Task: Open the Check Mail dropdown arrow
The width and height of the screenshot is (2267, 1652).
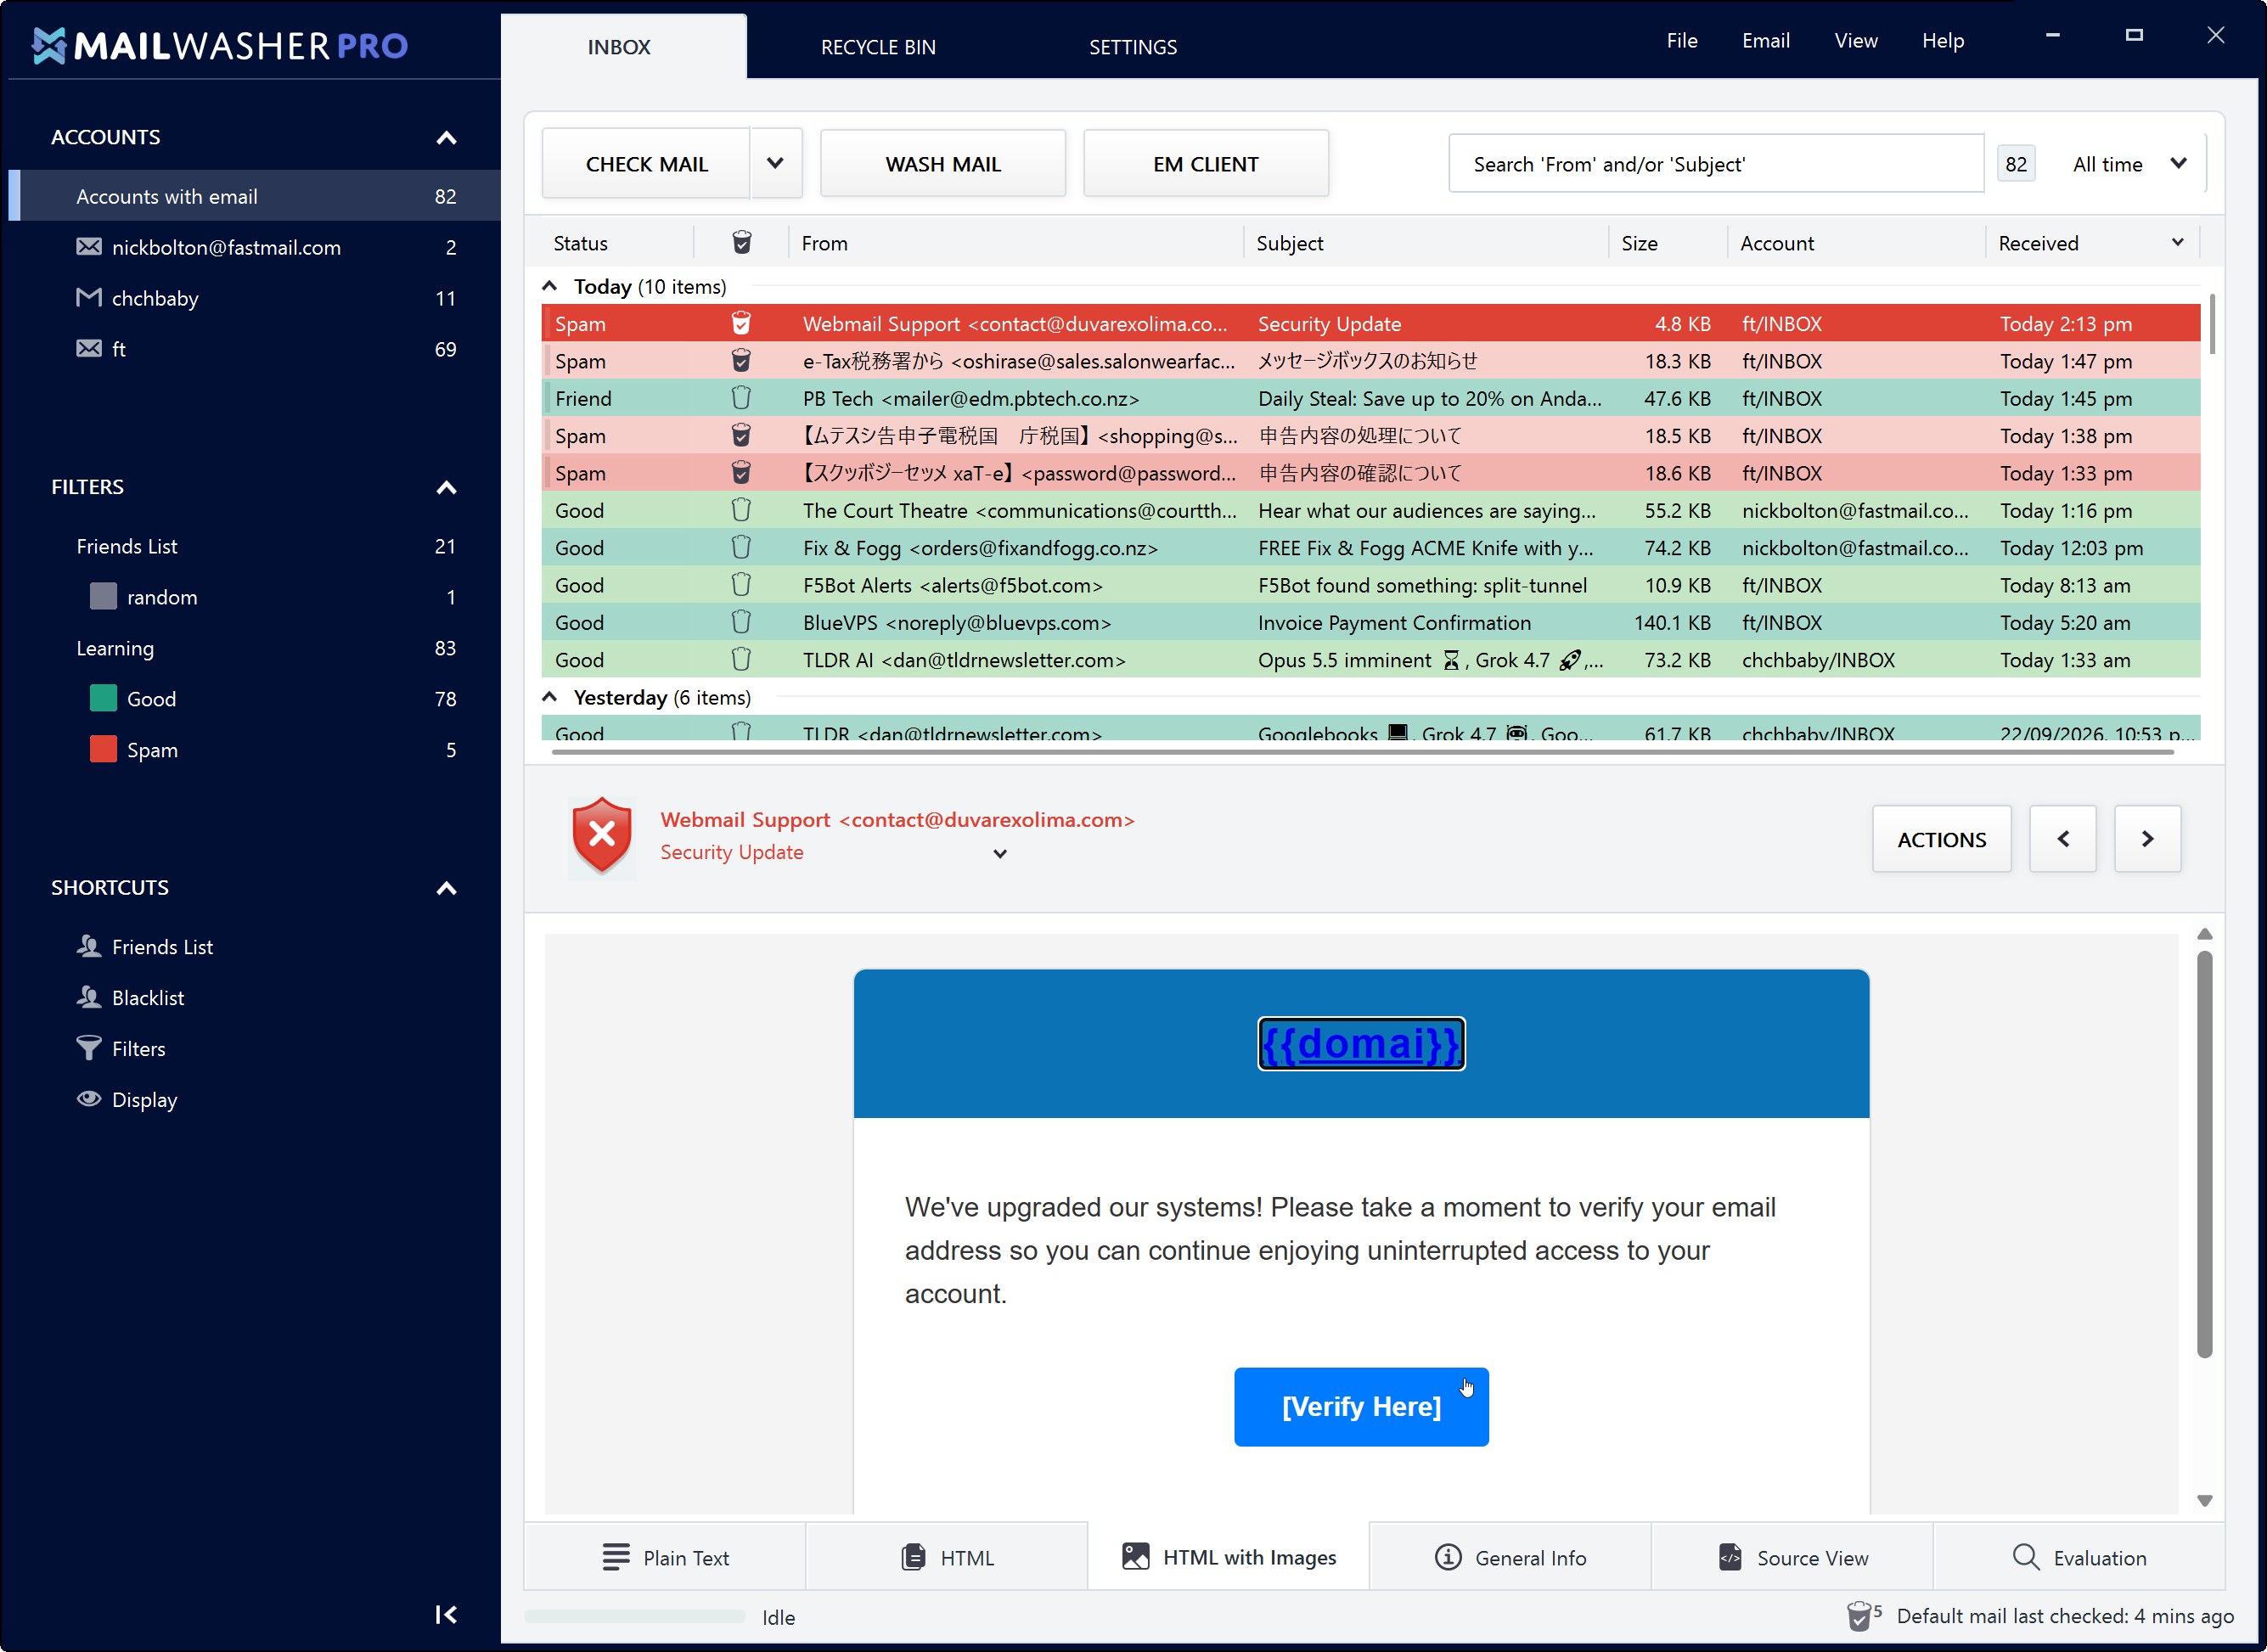Action: point(775,163)
